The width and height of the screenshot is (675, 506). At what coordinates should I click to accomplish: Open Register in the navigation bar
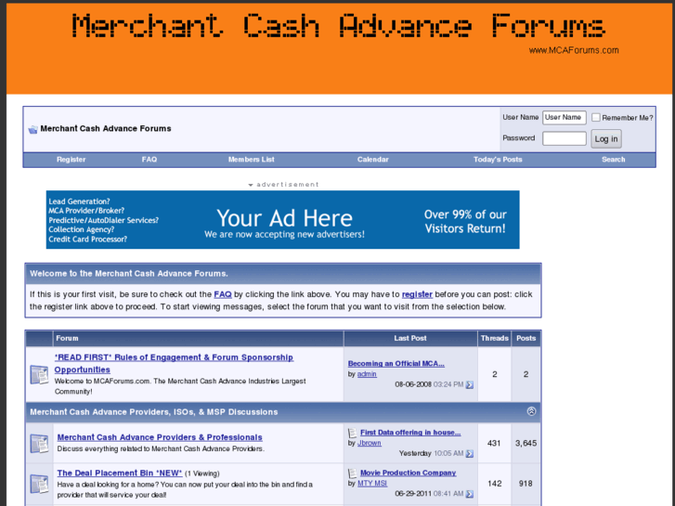[x=71, y=160]
